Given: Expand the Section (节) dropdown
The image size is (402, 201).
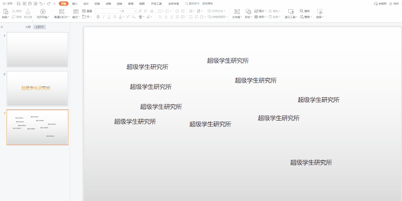Looking at the screenshot, I should 87,17.
